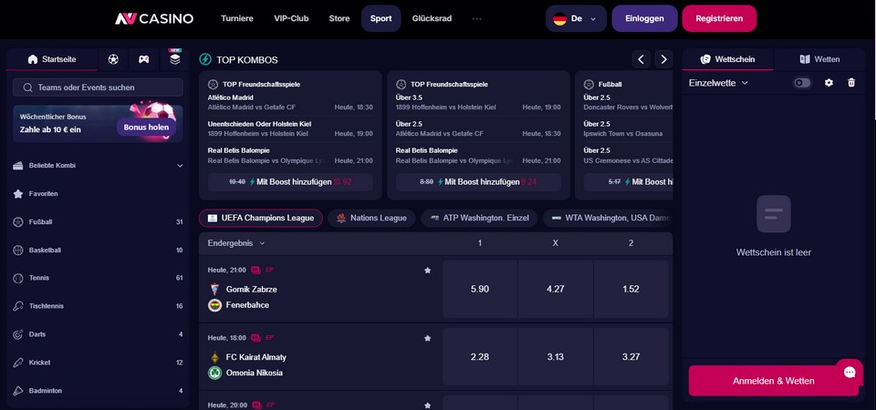876x410 pixels.
Task: Open the De language dropdown
Action: (x=576, y=18)
